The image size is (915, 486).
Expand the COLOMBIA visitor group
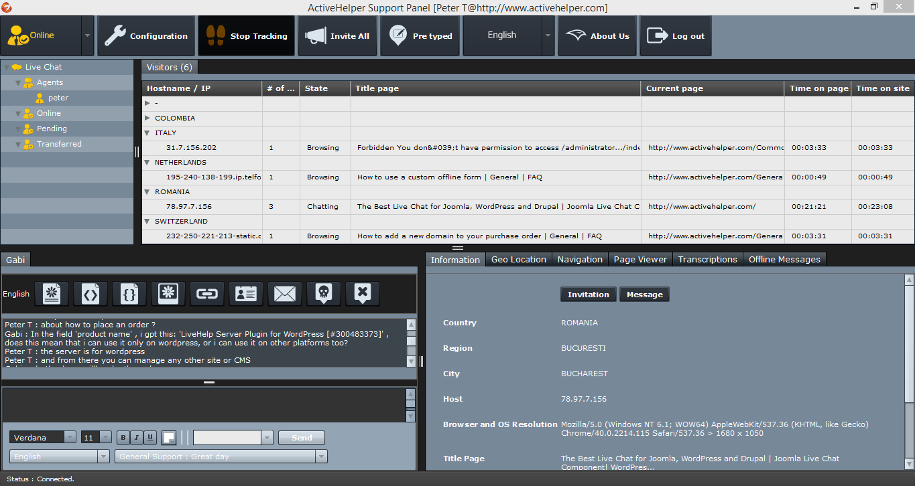[147, 118]
